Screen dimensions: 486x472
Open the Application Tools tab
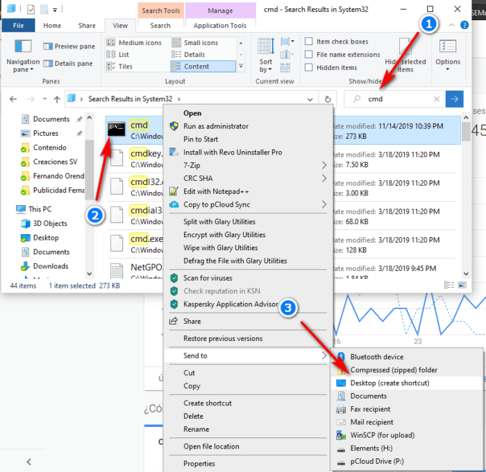tap(220, 26)
